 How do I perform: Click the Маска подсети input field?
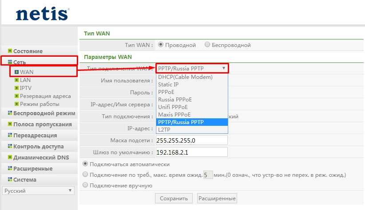[191, 140]
